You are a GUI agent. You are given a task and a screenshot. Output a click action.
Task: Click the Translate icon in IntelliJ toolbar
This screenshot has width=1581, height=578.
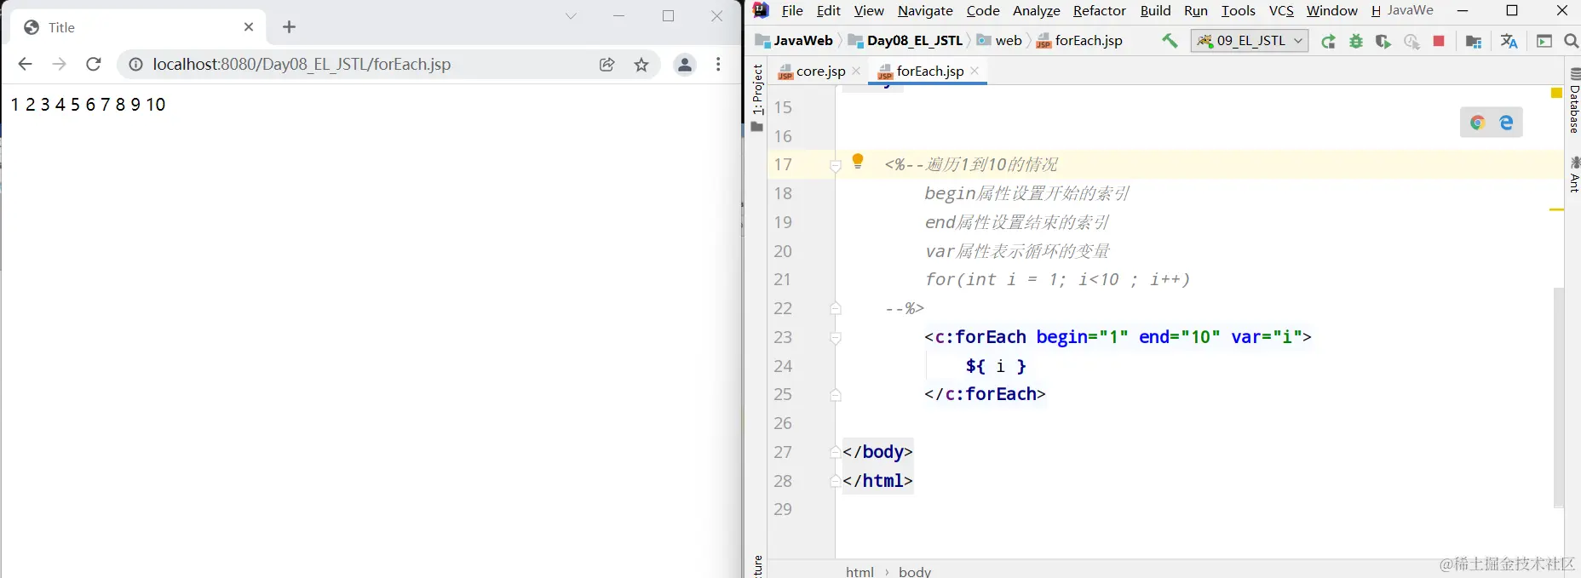1509,41
